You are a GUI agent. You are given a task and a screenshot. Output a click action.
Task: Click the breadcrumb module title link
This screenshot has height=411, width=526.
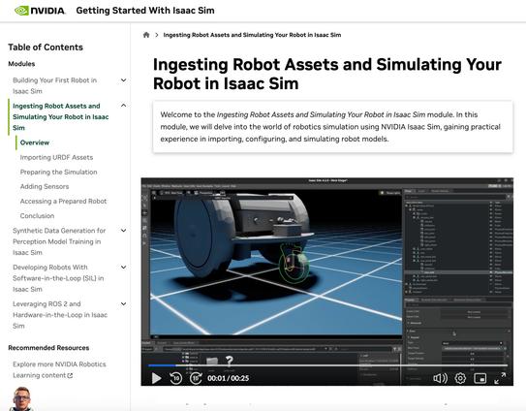point(252,35)
